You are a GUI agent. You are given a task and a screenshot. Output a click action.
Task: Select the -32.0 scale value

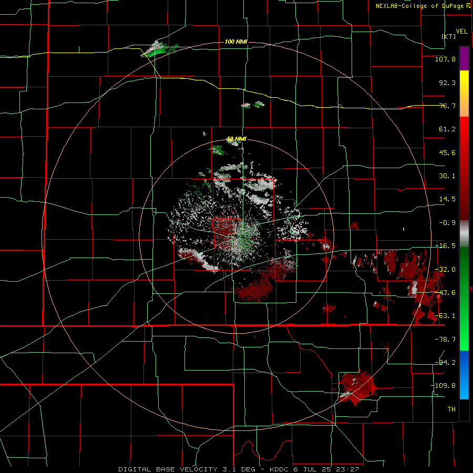[445, 269]
